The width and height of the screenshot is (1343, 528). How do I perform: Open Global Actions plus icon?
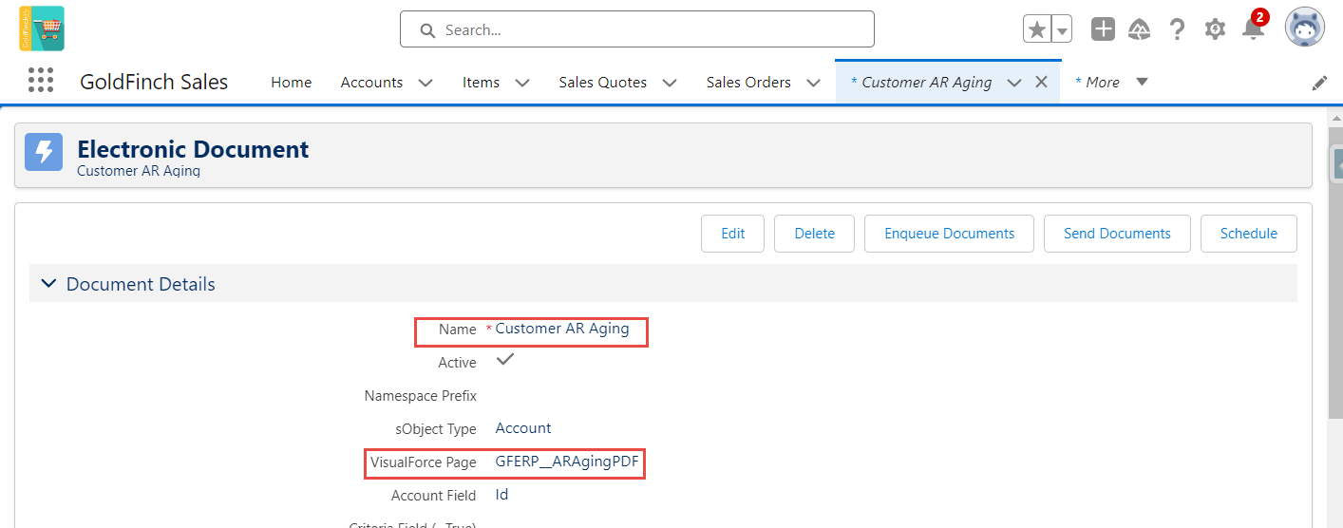[x=1103, y=29]
